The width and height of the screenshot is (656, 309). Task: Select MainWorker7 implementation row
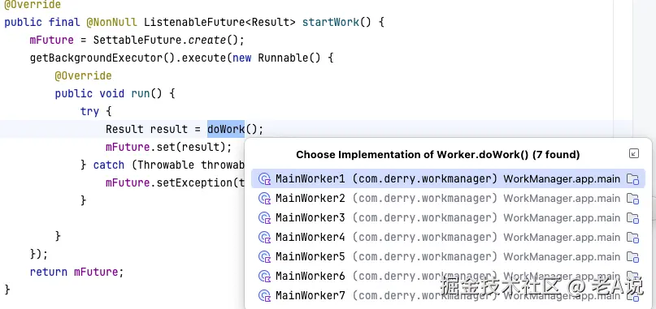[x=448, y=296]
